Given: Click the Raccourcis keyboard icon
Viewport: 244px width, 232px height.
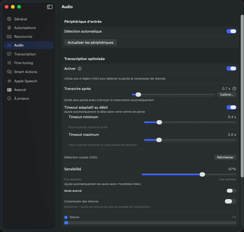Looking at the screenshot, I should (9, 36).
